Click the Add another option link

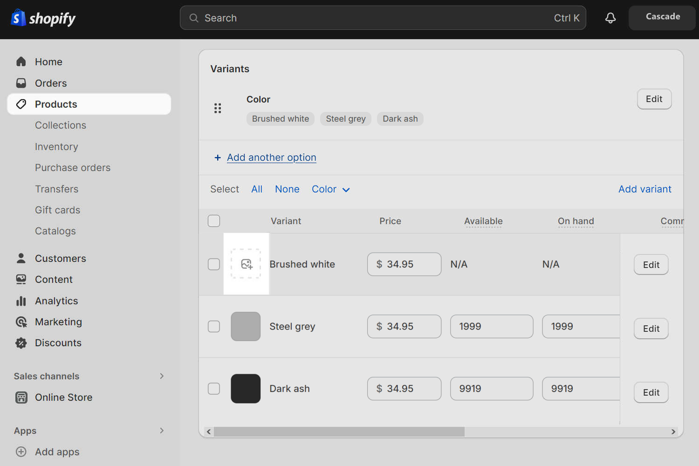point(272,158)
